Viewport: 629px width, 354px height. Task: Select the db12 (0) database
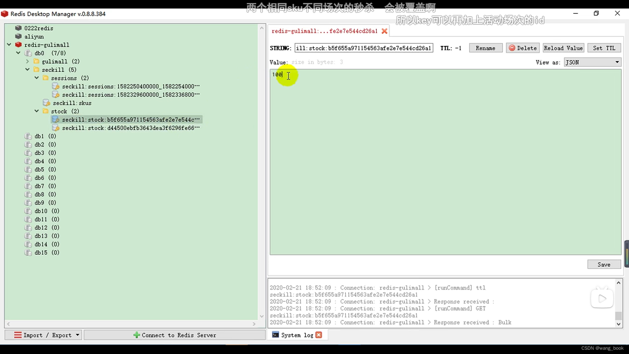click(x=47, y=227)
